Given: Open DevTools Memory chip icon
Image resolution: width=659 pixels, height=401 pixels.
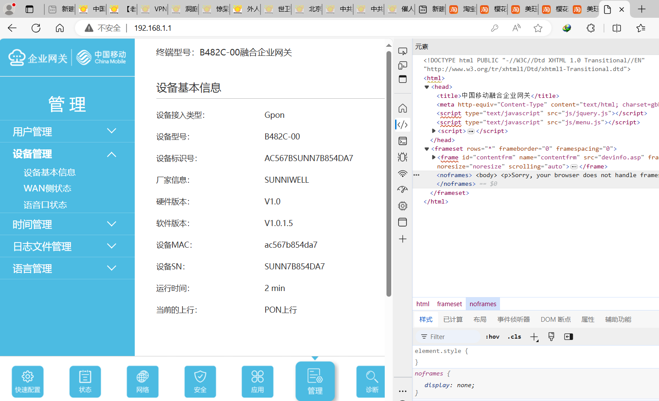Looking at the screenshot, I should pyautogui.click(x=403, y=206).
